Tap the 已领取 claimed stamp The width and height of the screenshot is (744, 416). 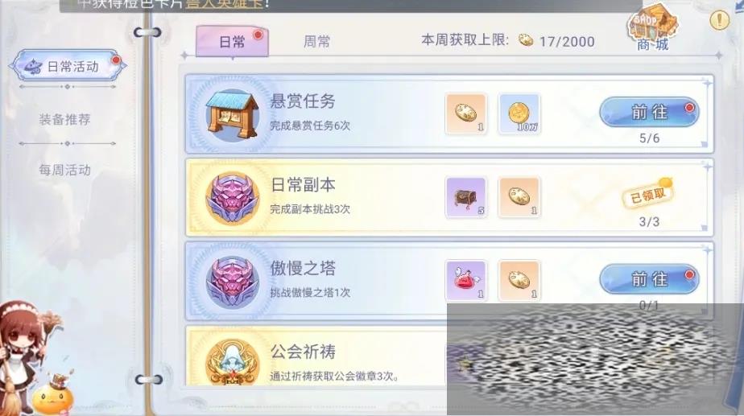(x=648, y=194)
